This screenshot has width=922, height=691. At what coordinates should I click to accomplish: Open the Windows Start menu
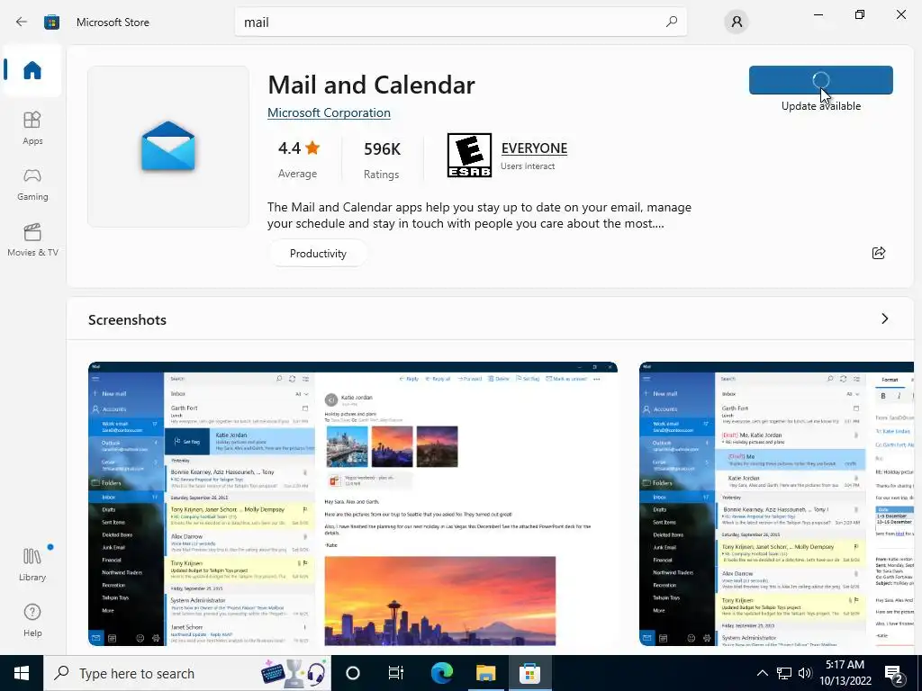(22, 673)
